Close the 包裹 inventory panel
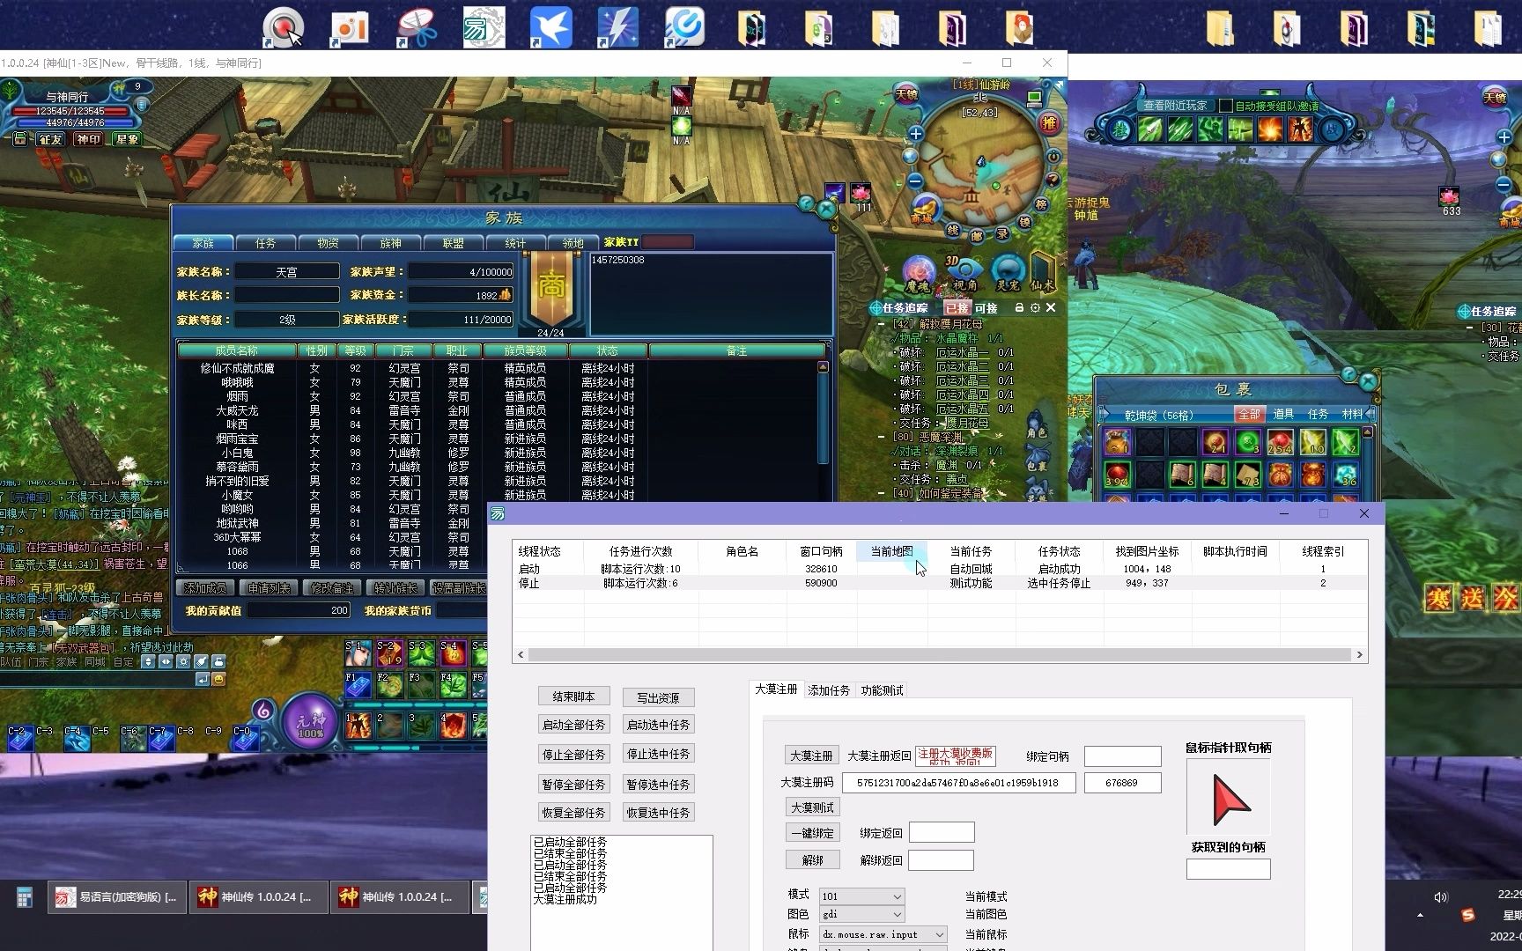 (x=1368, y=382)
